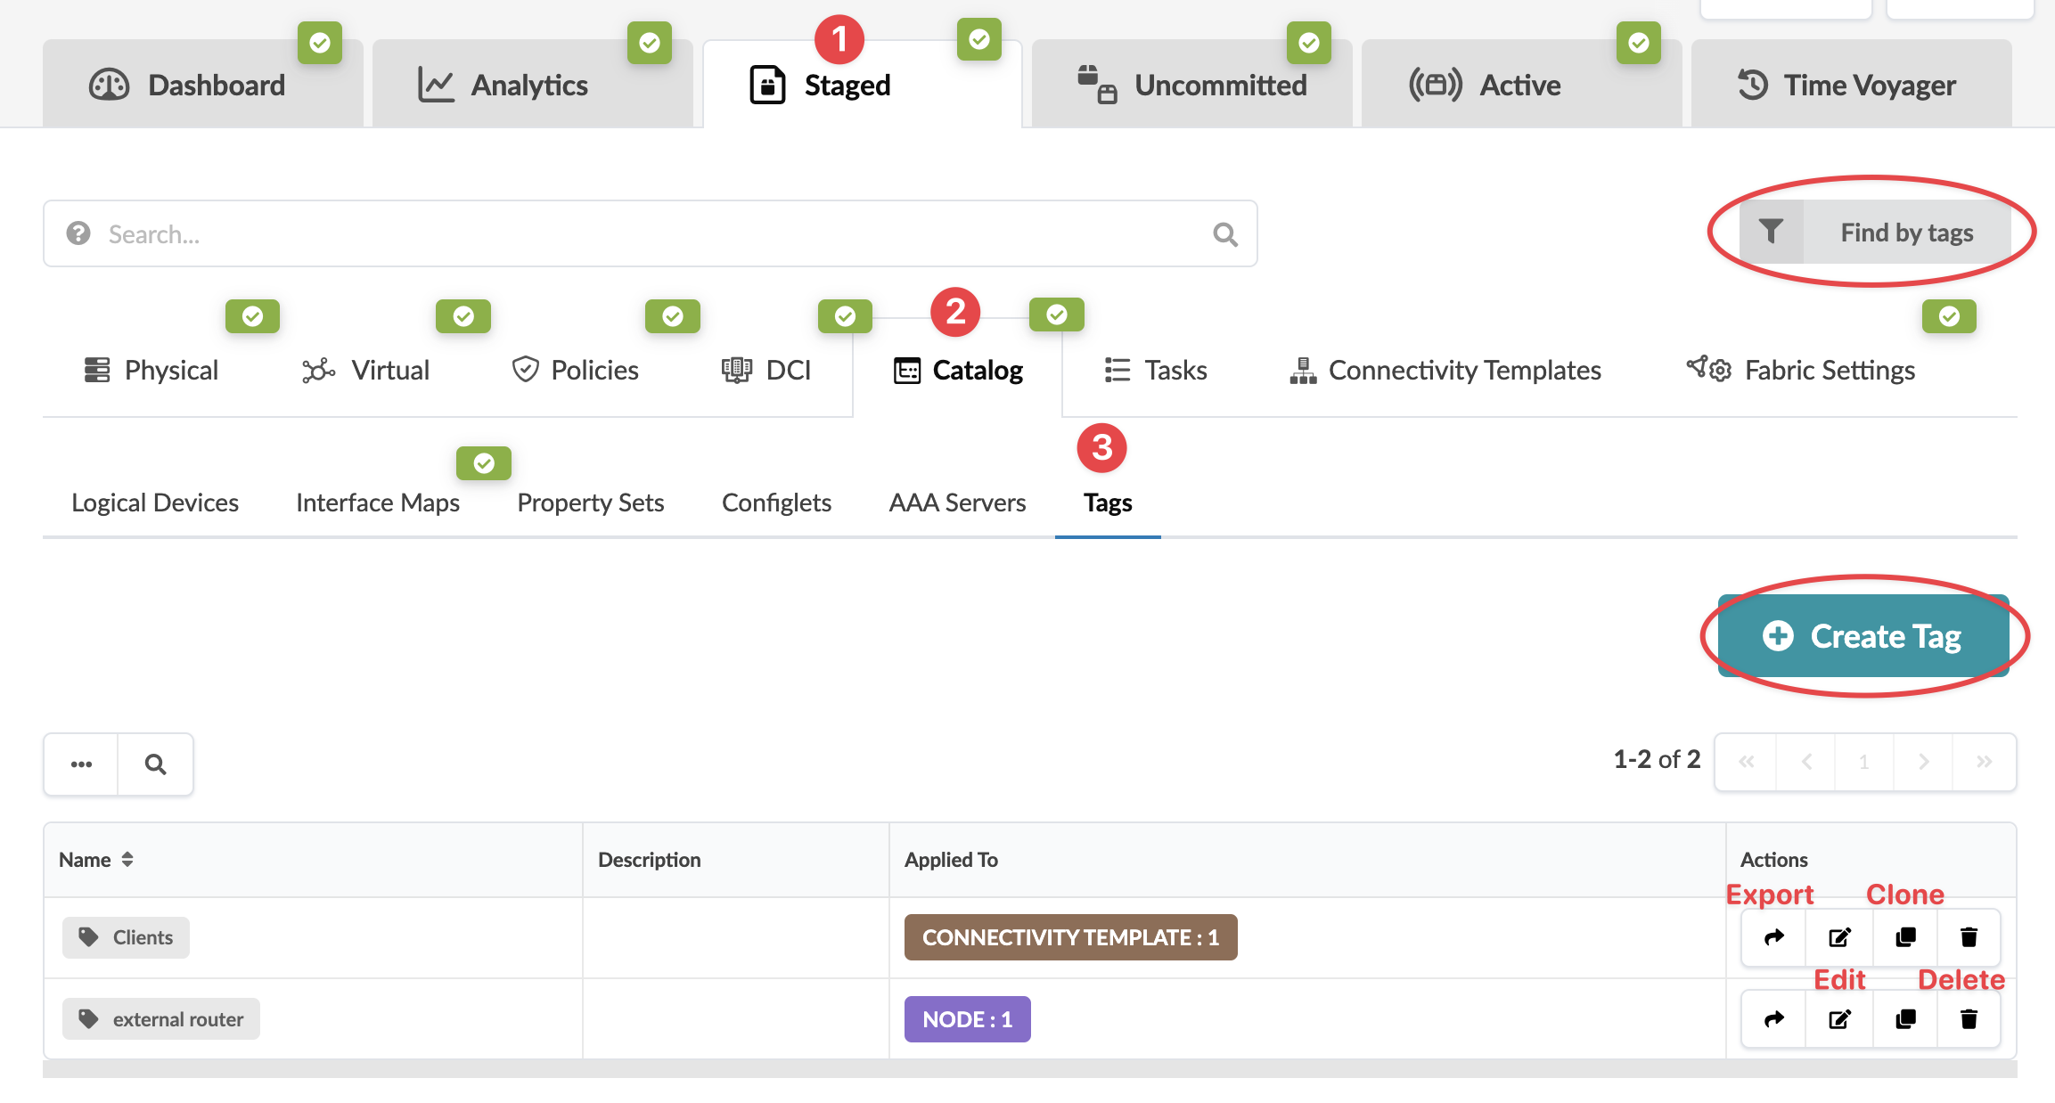Click green check badge above Fabric Settings
The height and width of the screenshot is (1103, 2055).
pos(1949,316)
